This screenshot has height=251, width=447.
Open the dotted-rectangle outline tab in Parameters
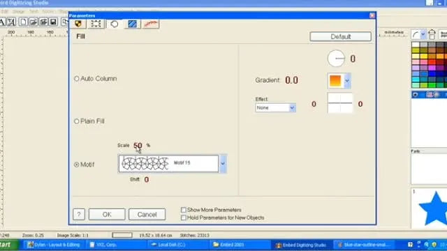96,24
